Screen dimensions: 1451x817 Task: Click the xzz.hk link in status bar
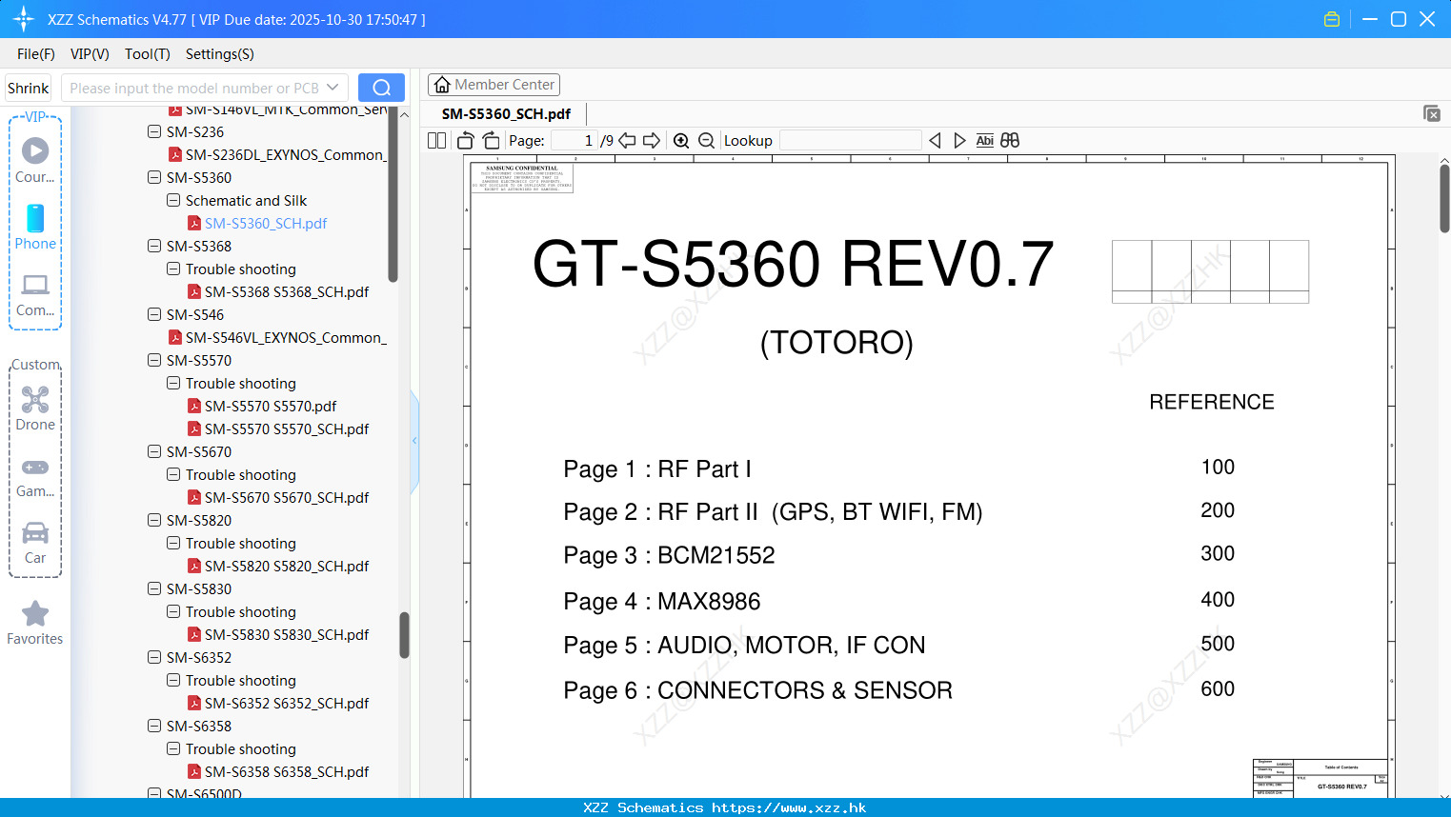(789, 807)
